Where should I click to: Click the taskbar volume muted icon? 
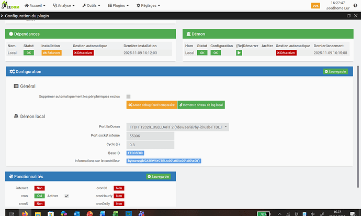312,214
